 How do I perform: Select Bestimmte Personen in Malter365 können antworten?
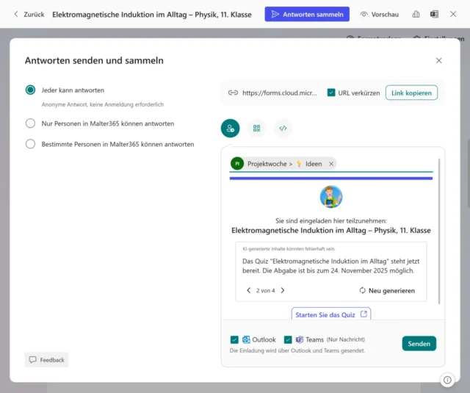[30, 144]
